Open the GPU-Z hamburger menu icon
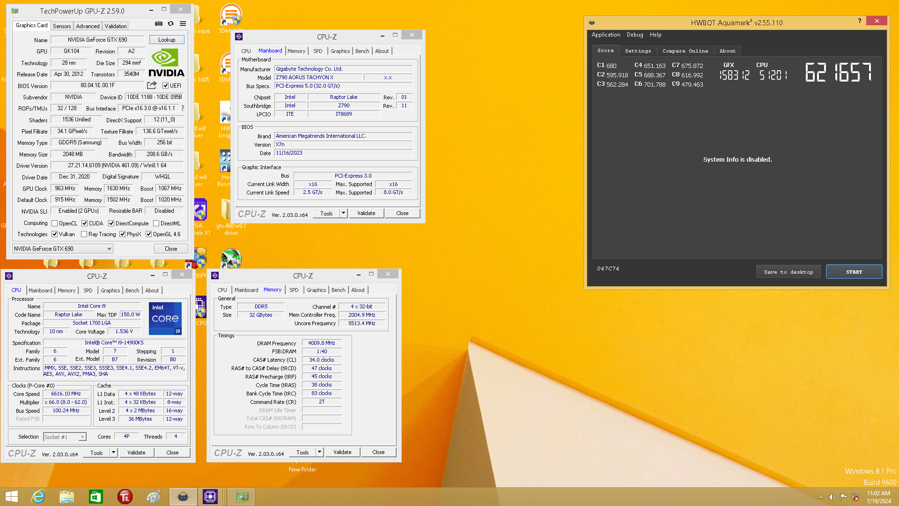Viewport: 899px width, 506px height. (x=183, y=23)
